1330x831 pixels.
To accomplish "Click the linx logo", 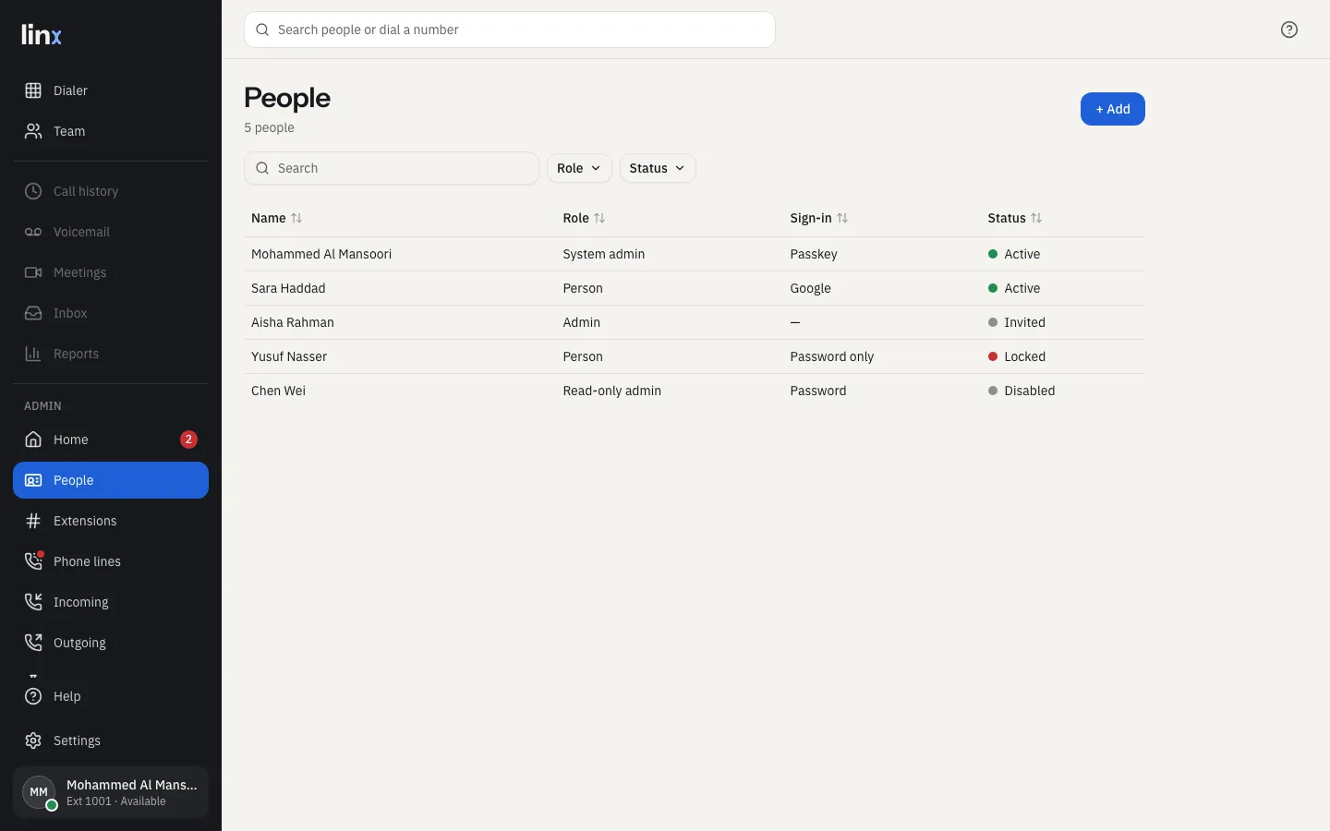I will 42,35.
